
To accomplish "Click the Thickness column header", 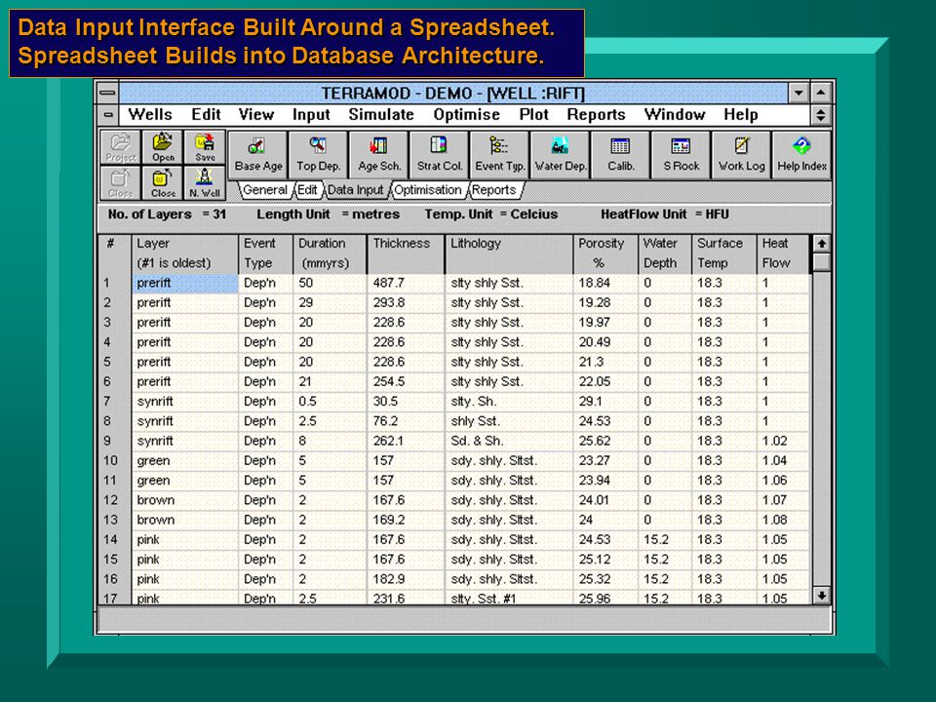I will 406,253.
